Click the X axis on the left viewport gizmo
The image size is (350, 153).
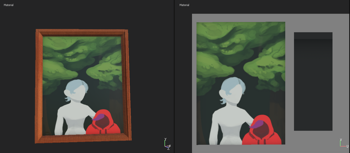pyautogui.click(x=170, y=146)
